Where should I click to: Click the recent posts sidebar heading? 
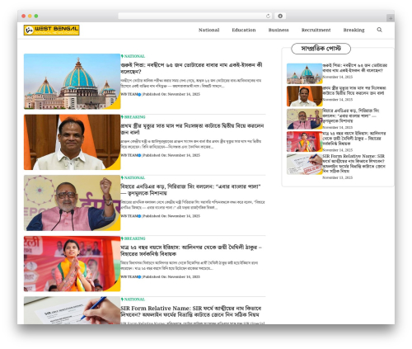coord(321,49)
